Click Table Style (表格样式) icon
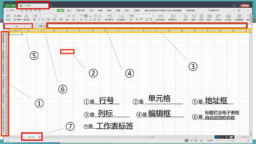 tap(173, 16)
